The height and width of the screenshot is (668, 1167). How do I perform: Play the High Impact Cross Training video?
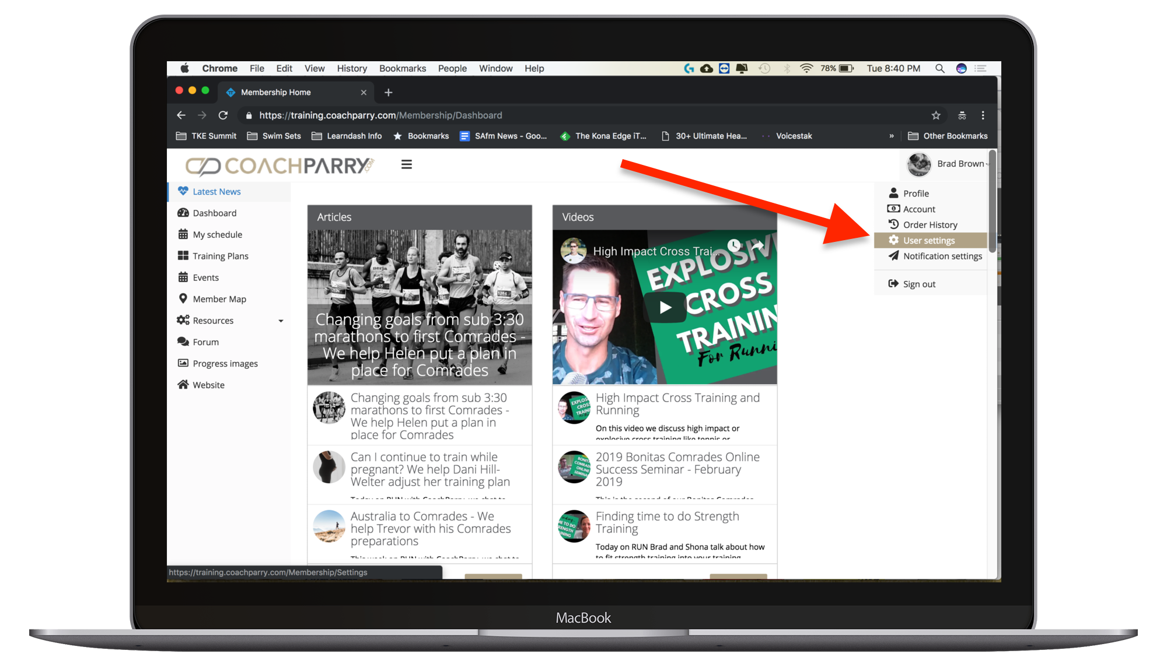click(x=665, y=307)
